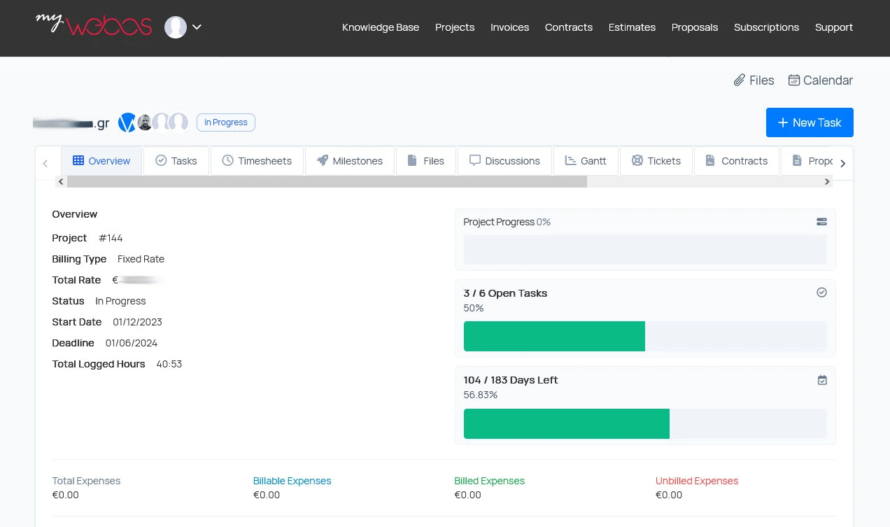Select the Milestones rocket icon
The width and height of the screenshot is (890, 527).
(323, 160)
